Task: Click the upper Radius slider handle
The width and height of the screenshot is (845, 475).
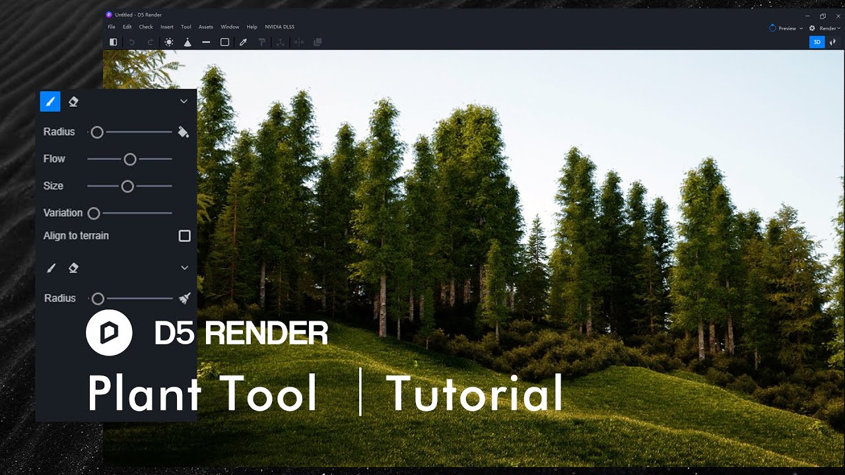Action: [97, 133]
